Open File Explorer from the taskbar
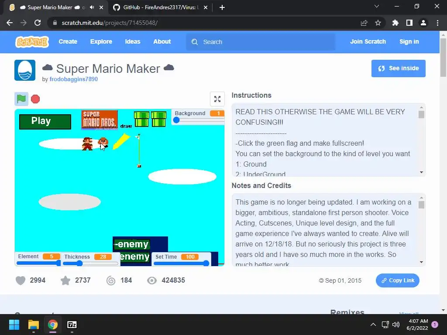Image resolution: width=447 pixels, height=335 pixels. pyautogui.click(x=33, y=325)
